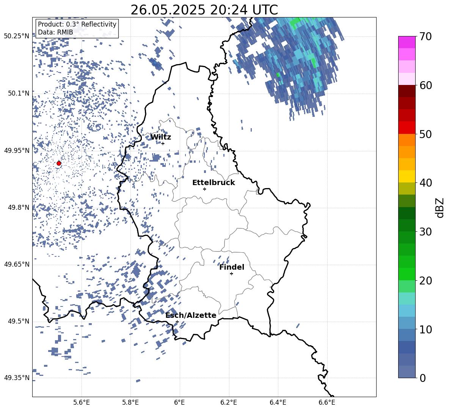
Task: Select the Esch/Alzette city label
Action: [191, 315]
